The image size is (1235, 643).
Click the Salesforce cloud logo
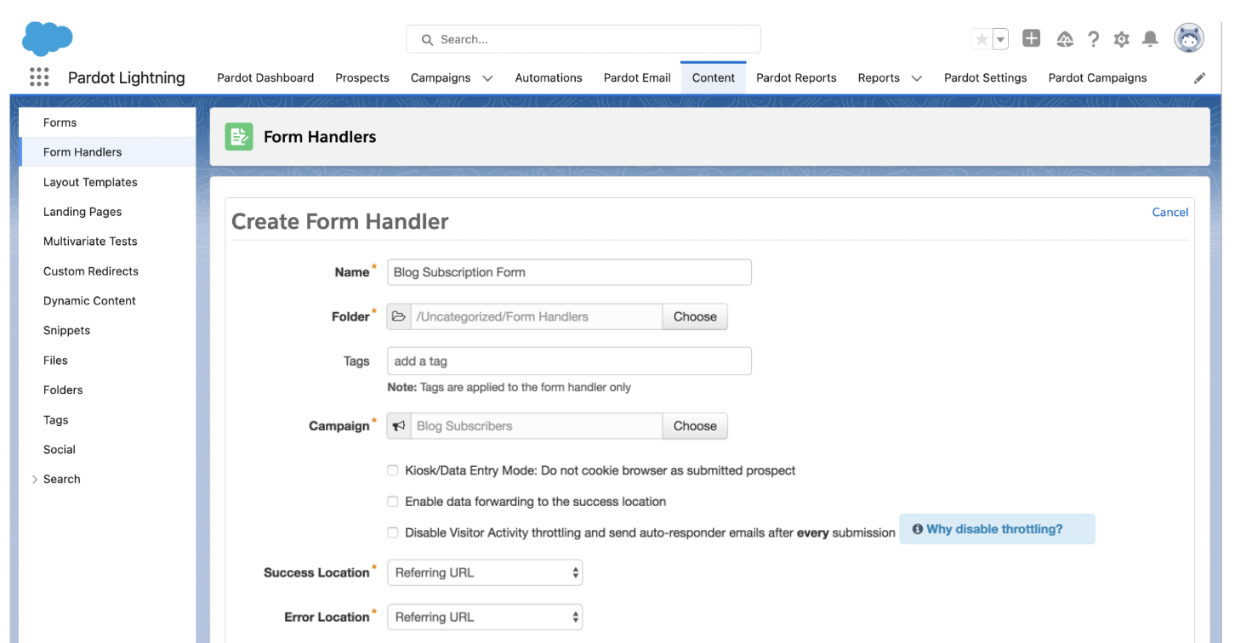(x=48, y=39)
